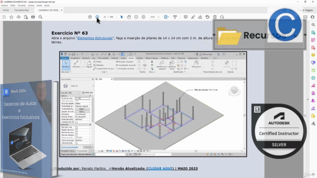Viewport: 317px width, 178px height.
Task: Click the sign document pen icon
Action: [x=200, y=17]
